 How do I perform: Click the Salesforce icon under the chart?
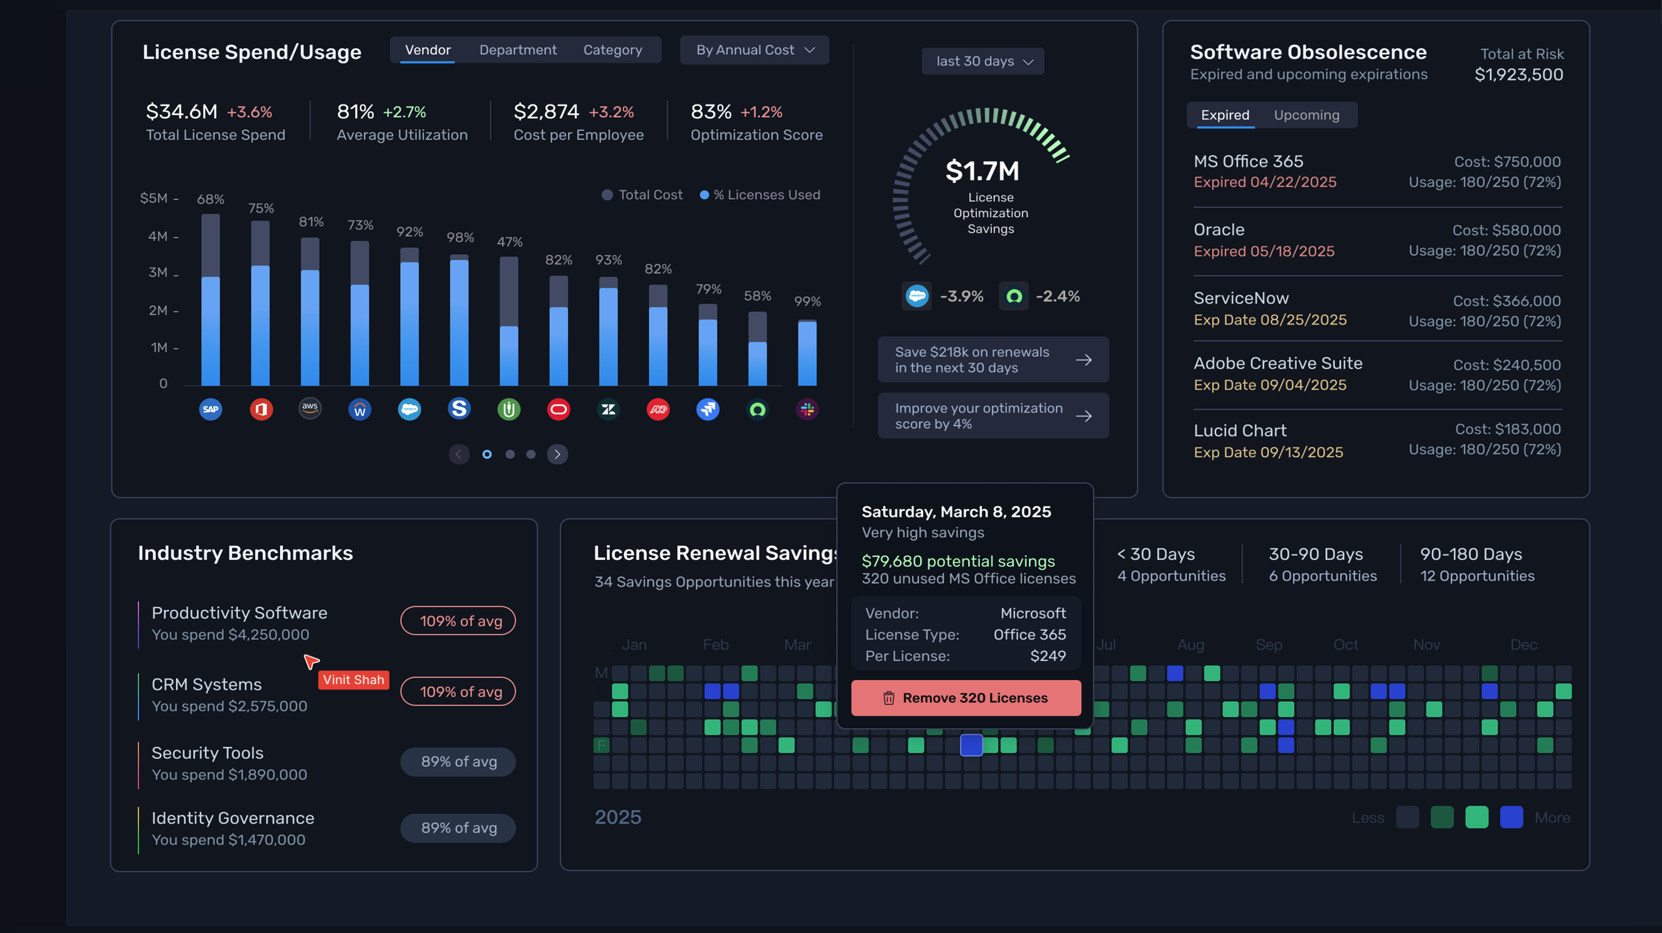[x=410, y=409]
